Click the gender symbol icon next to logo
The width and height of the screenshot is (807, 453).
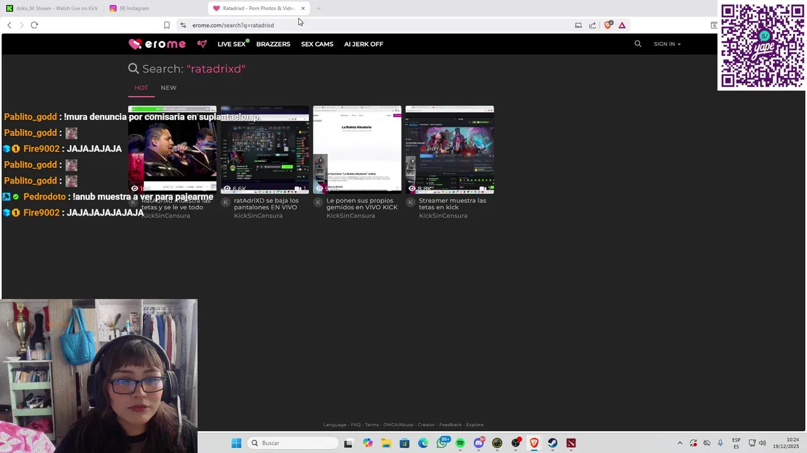202,44
